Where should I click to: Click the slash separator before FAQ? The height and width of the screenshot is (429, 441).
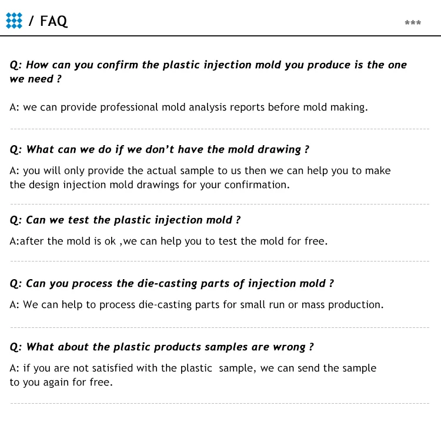(x=31, y=21)
